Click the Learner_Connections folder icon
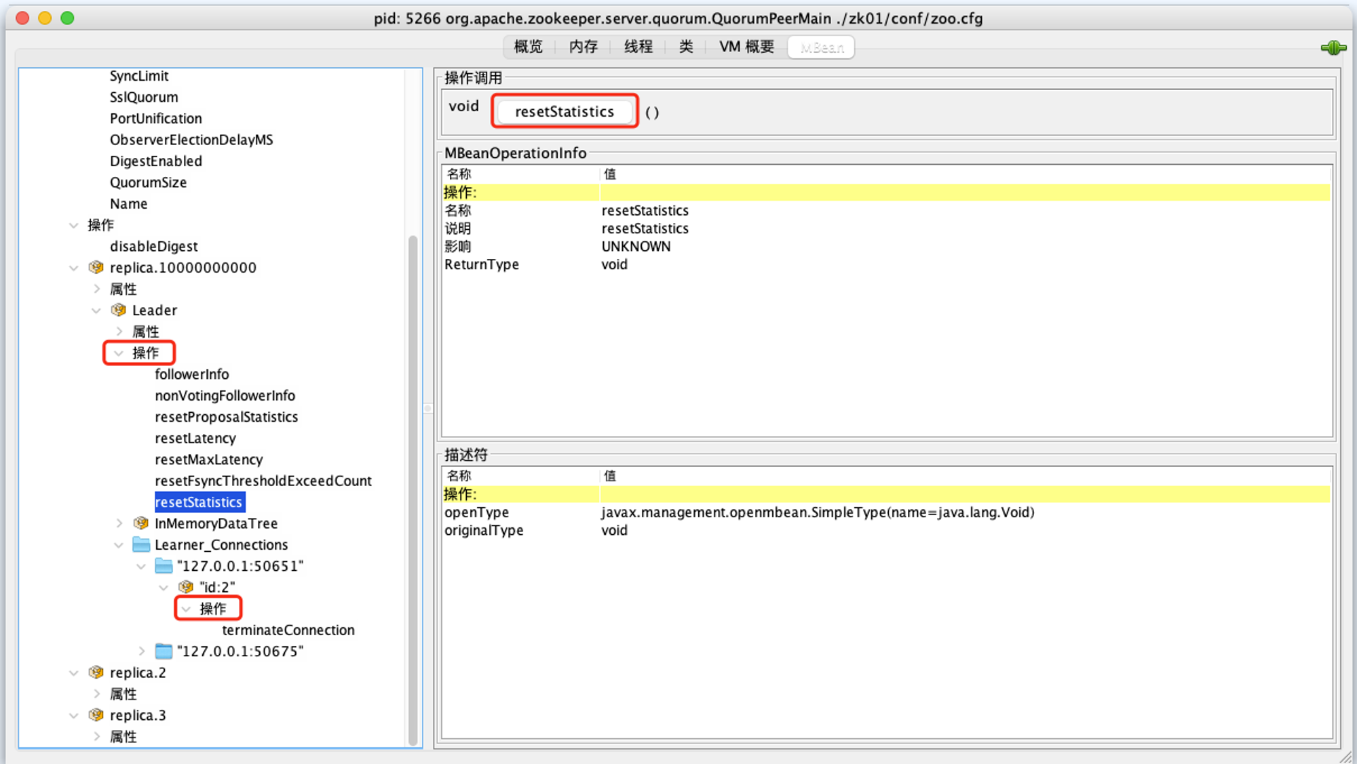Viewport: 1357px width, 764px height. point(141,544)
